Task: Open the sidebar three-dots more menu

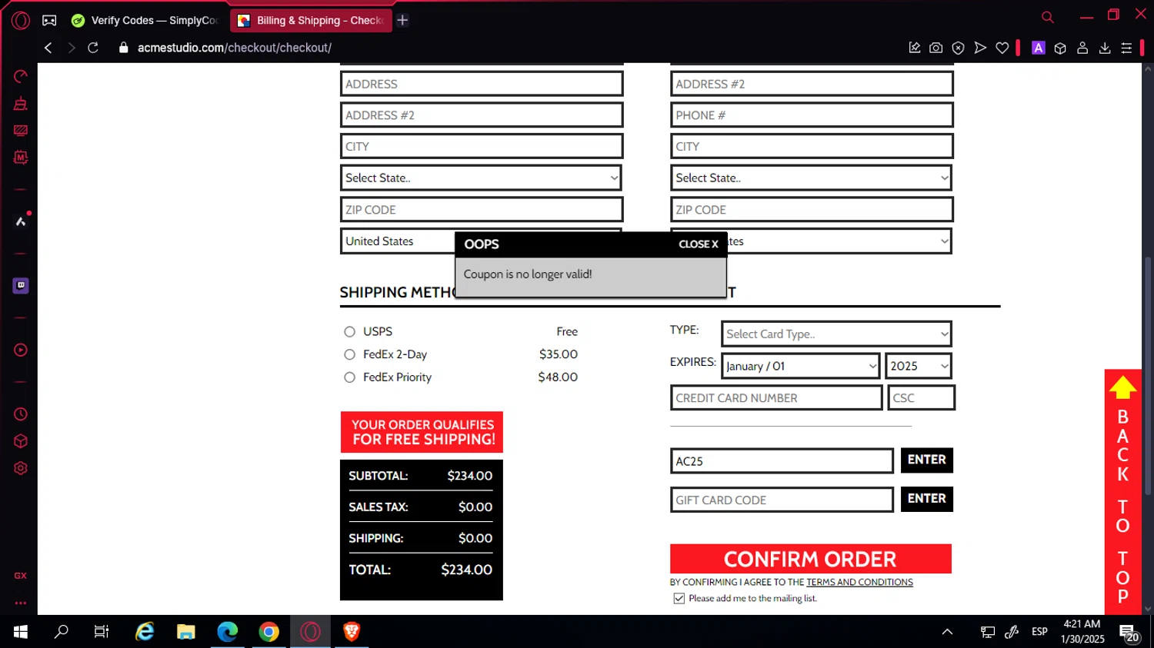Action: (x=21, y=603)
